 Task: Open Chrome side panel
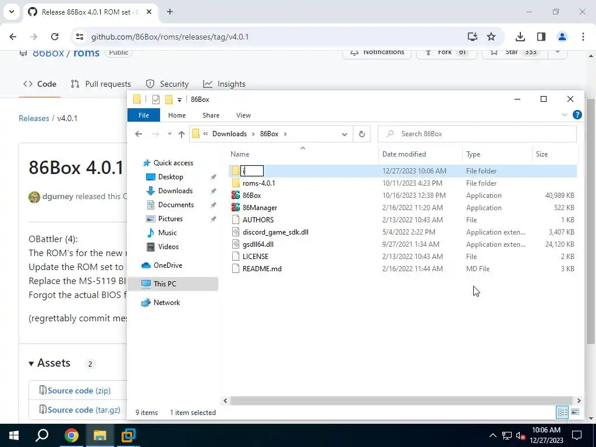coord(541,37)
